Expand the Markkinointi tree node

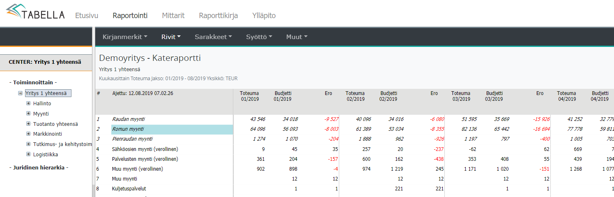[x=28, y=134]
